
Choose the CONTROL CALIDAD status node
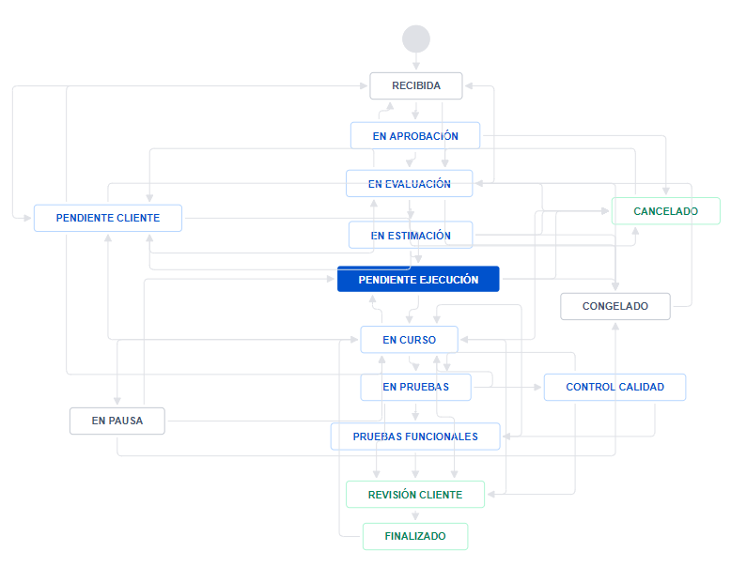pos(614,387)
